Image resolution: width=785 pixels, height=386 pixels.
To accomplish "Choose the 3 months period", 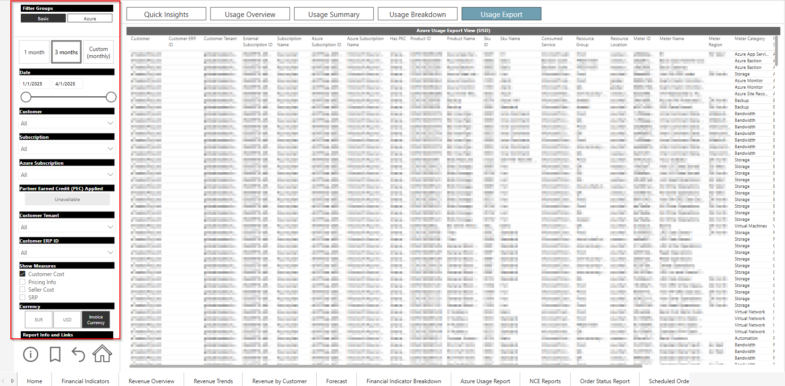I will coord(66,52).
